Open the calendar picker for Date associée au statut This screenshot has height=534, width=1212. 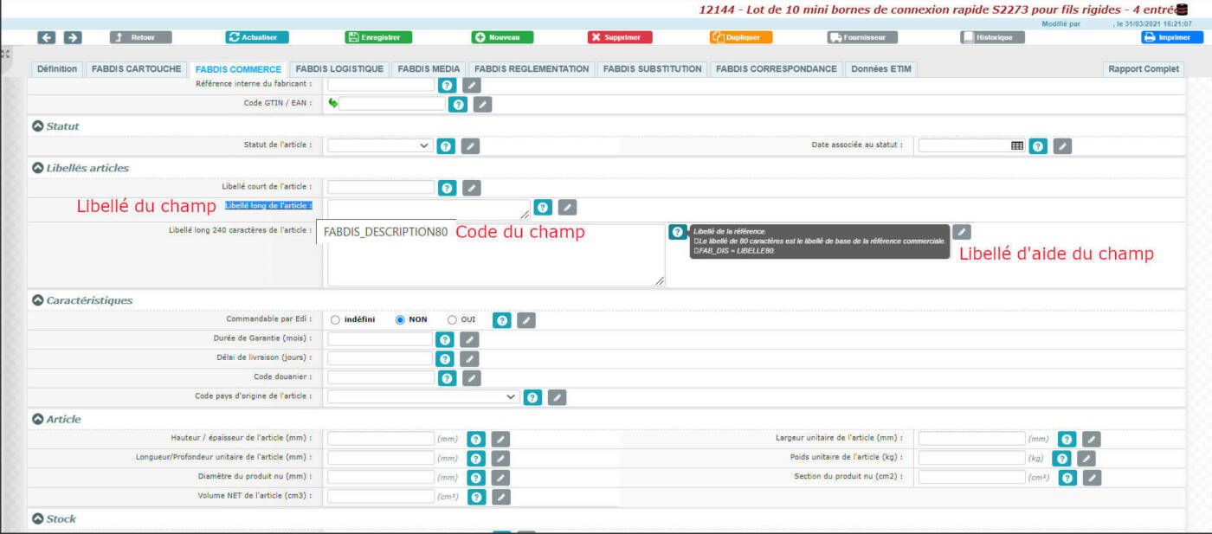pyautogui.click(x=1014, y=145)
